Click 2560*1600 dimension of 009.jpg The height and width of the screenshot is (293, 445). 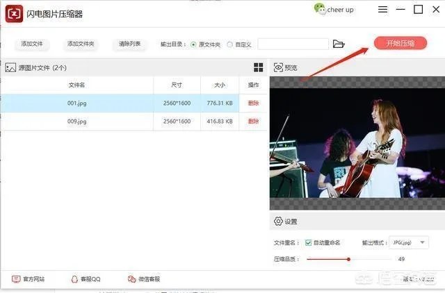point(177,122)
